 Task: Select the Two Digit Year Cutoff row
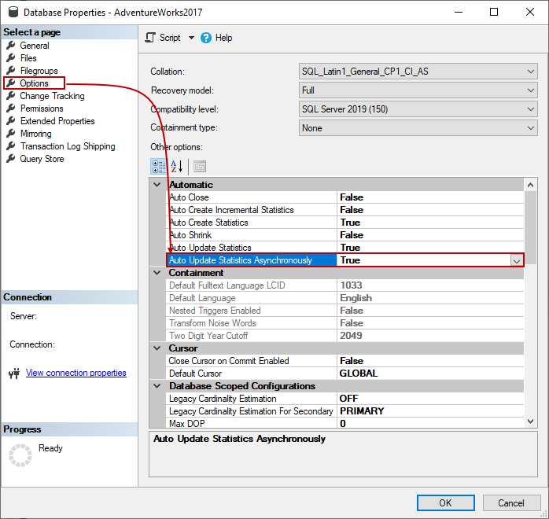coord(345,336)
